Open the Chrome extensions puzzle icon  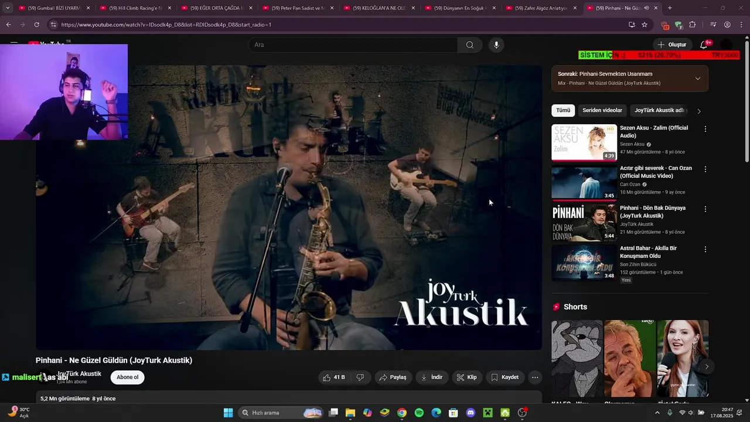pyautogui.click(x=693, y=25)
